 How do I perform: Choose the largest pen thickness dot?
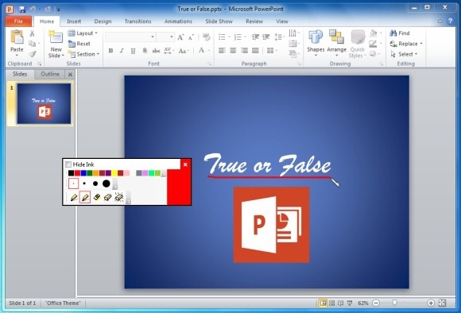tap(107, 184)
